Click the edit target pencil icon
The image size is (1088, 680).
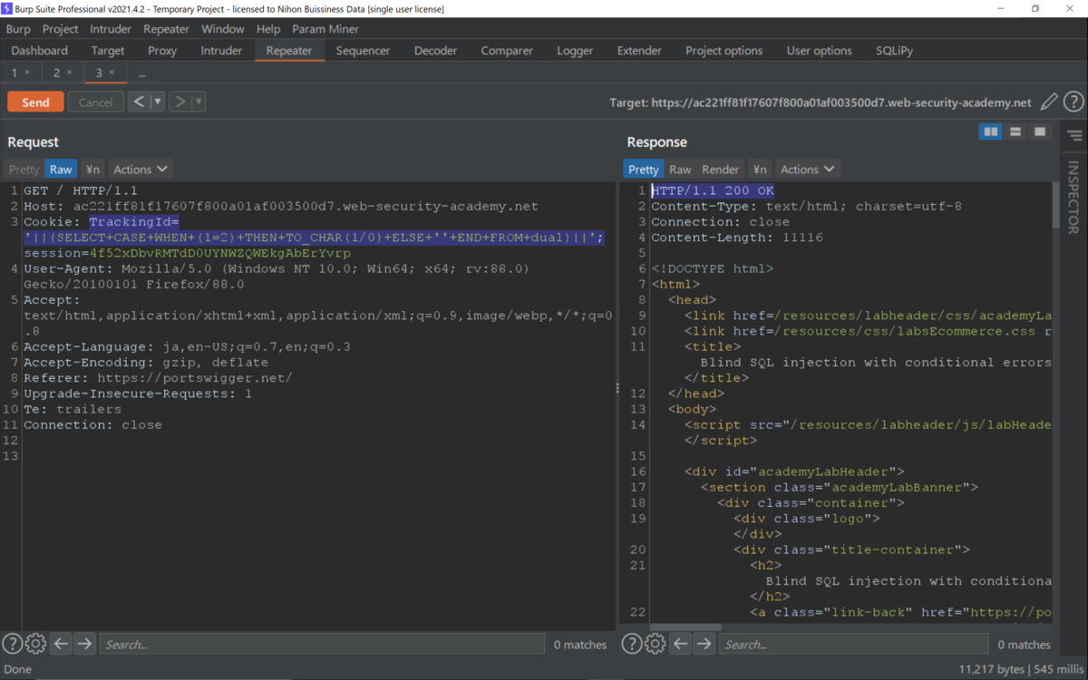(x=1049, y=102)
